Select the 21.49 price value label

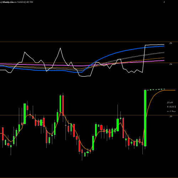[x=170, y=102]
